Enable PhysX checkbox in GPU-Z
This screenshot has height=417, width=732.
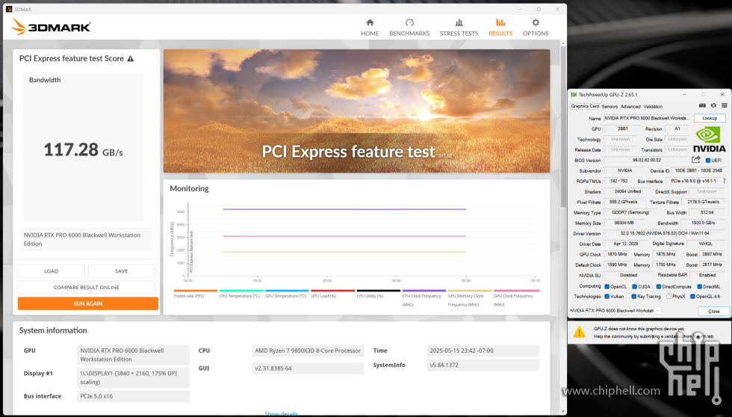pyautogui.click(x=669, y=297)
